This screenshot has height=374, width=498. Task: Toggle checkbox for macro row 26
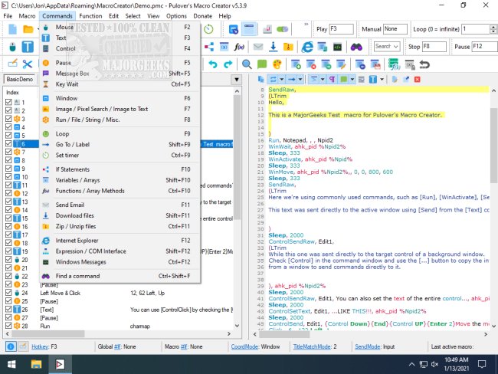click(x=8, y=309)
